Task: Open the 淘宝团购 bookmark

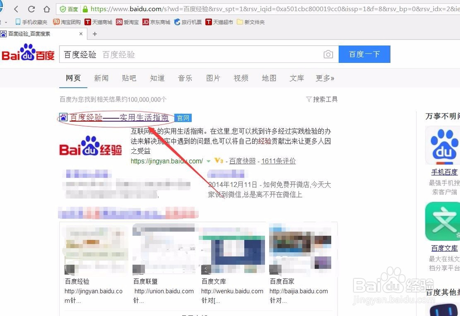Action: [x=67, y=22]
